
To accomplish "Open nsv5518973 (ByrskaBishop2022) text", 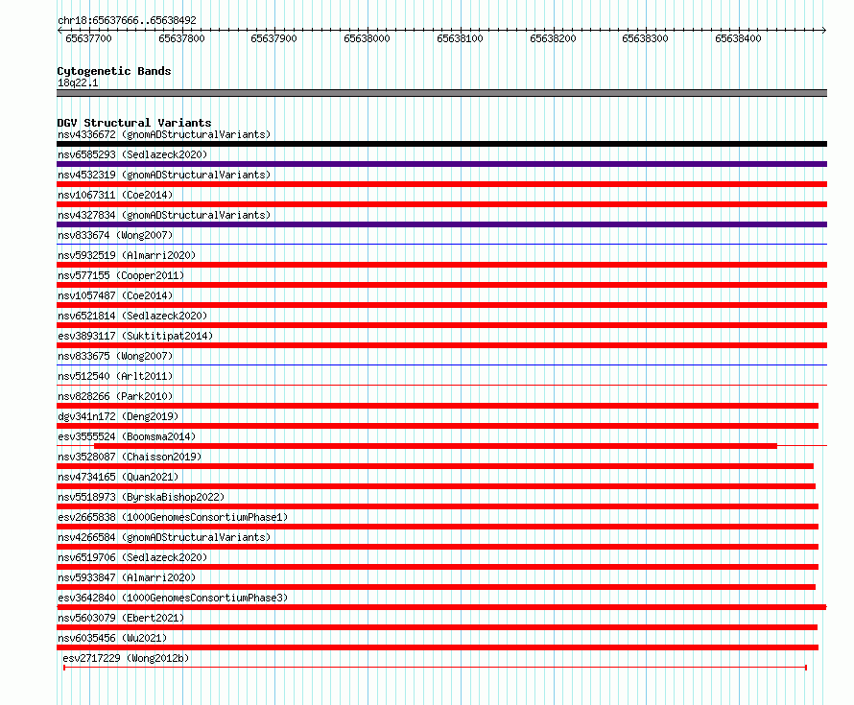I will tap(141, 497).
